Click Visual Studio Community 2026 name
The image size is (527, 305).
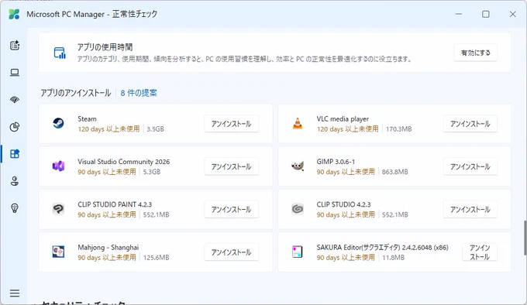point(124,161)
